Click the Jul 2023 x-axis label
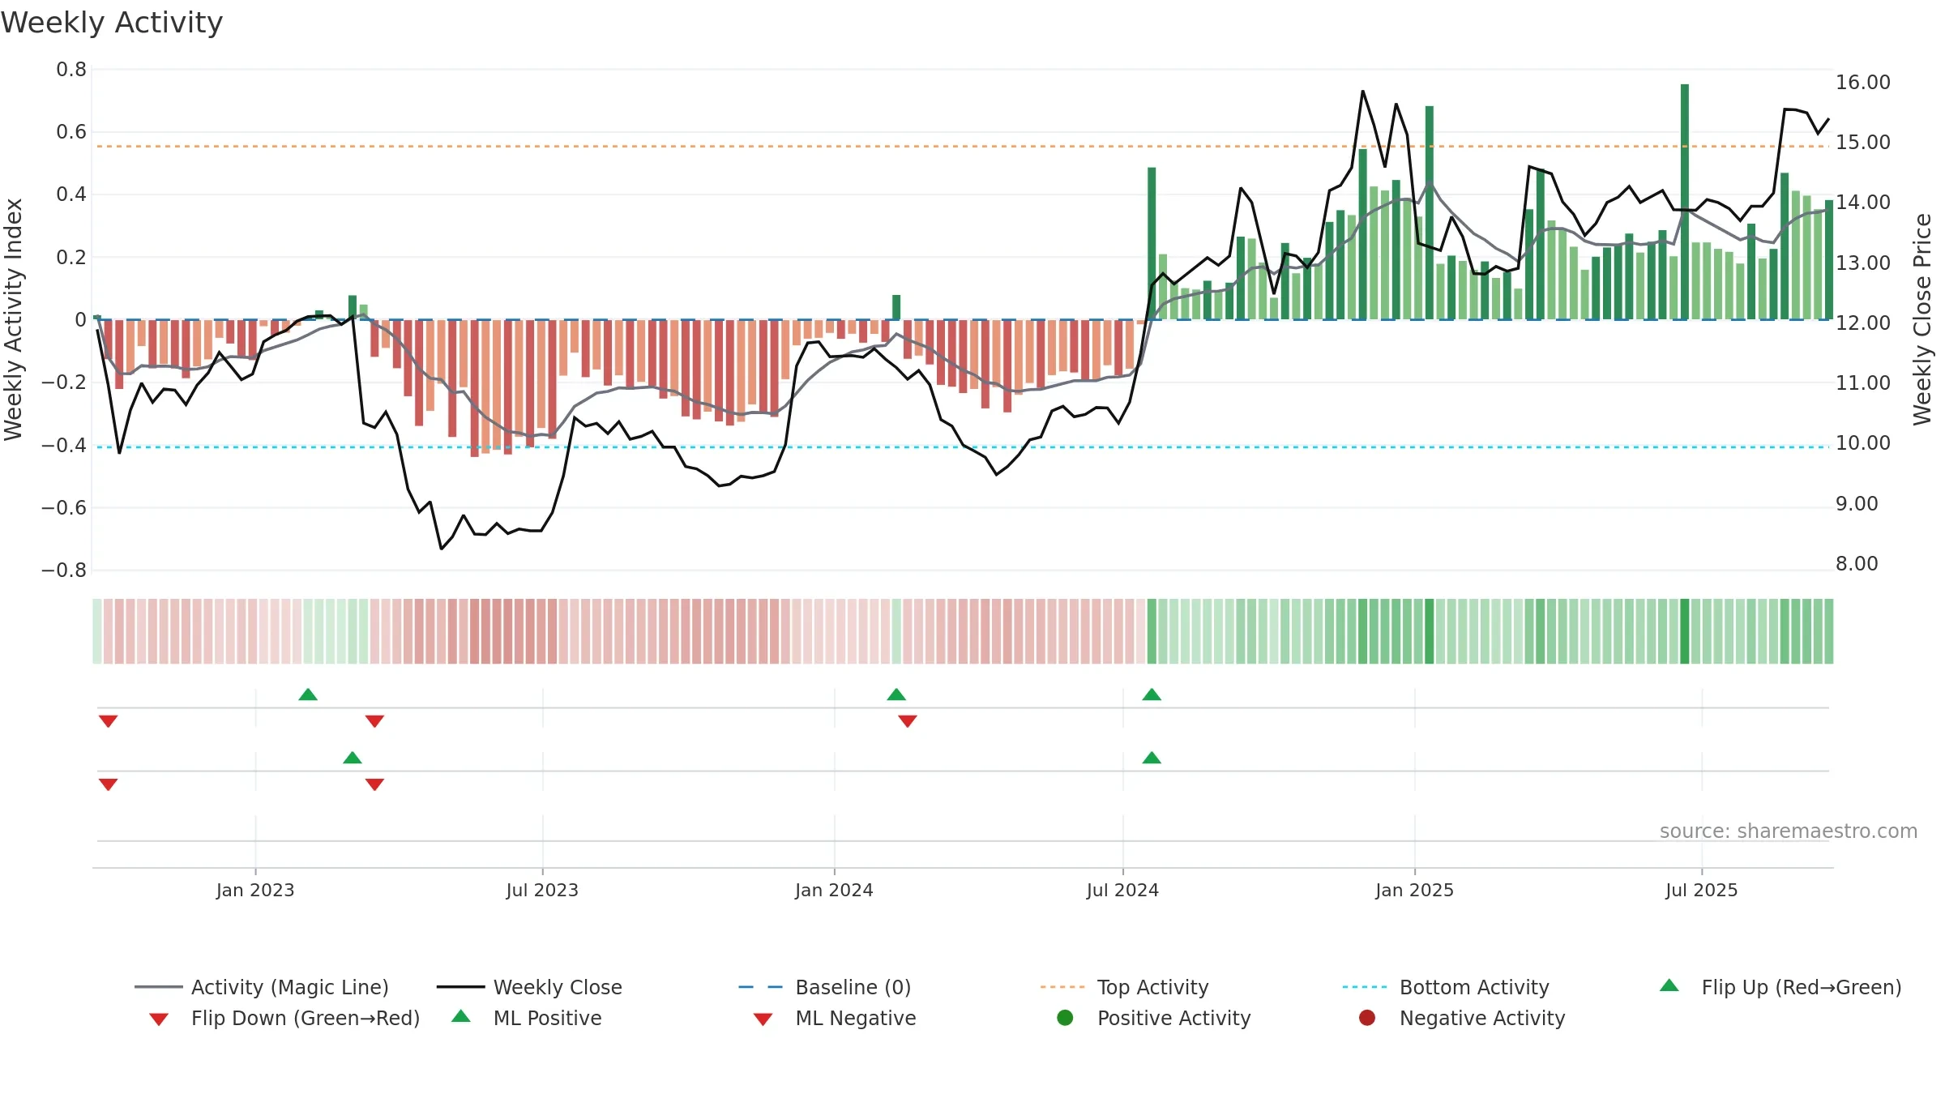This screenshot has width=1945, height=1094. 542,891
